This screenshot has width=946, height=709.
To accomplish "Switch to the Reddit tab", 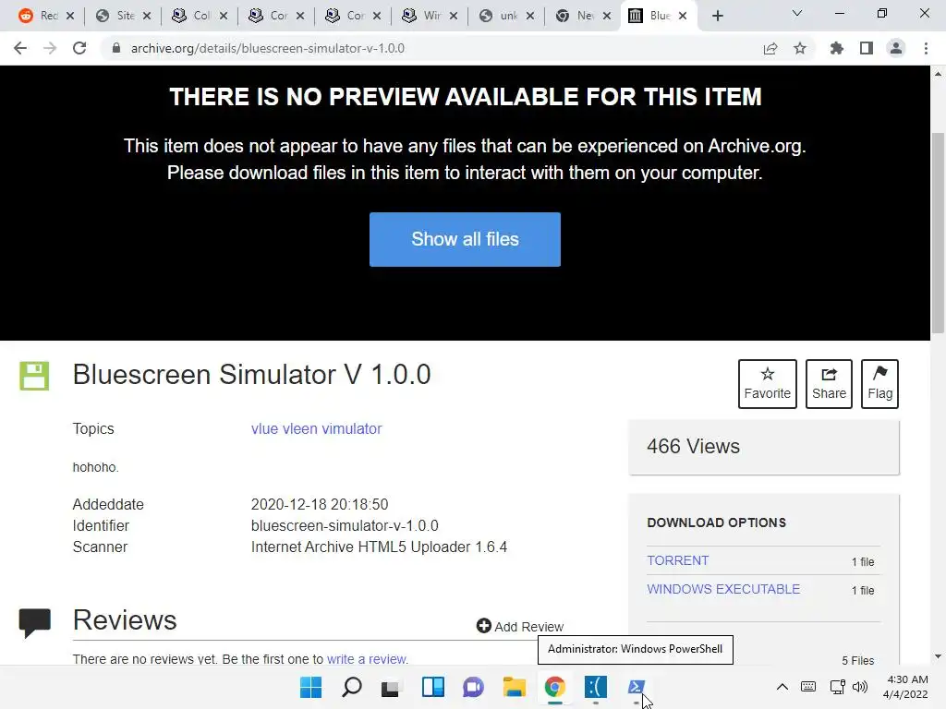I will pyautogui.click(x=46, y=16).
